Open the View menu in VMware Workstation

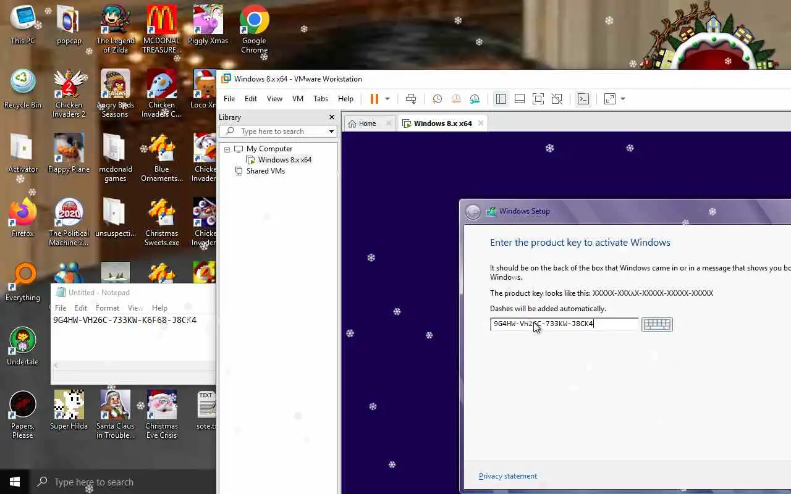point(274,99)
